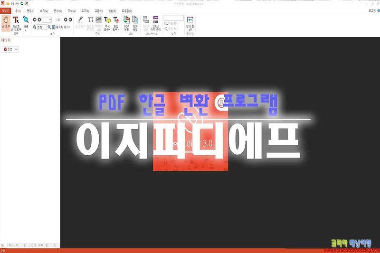The image size is (380, 253).
Task: Click the zoom in magnifier icon
Action: tap(49, 27)
